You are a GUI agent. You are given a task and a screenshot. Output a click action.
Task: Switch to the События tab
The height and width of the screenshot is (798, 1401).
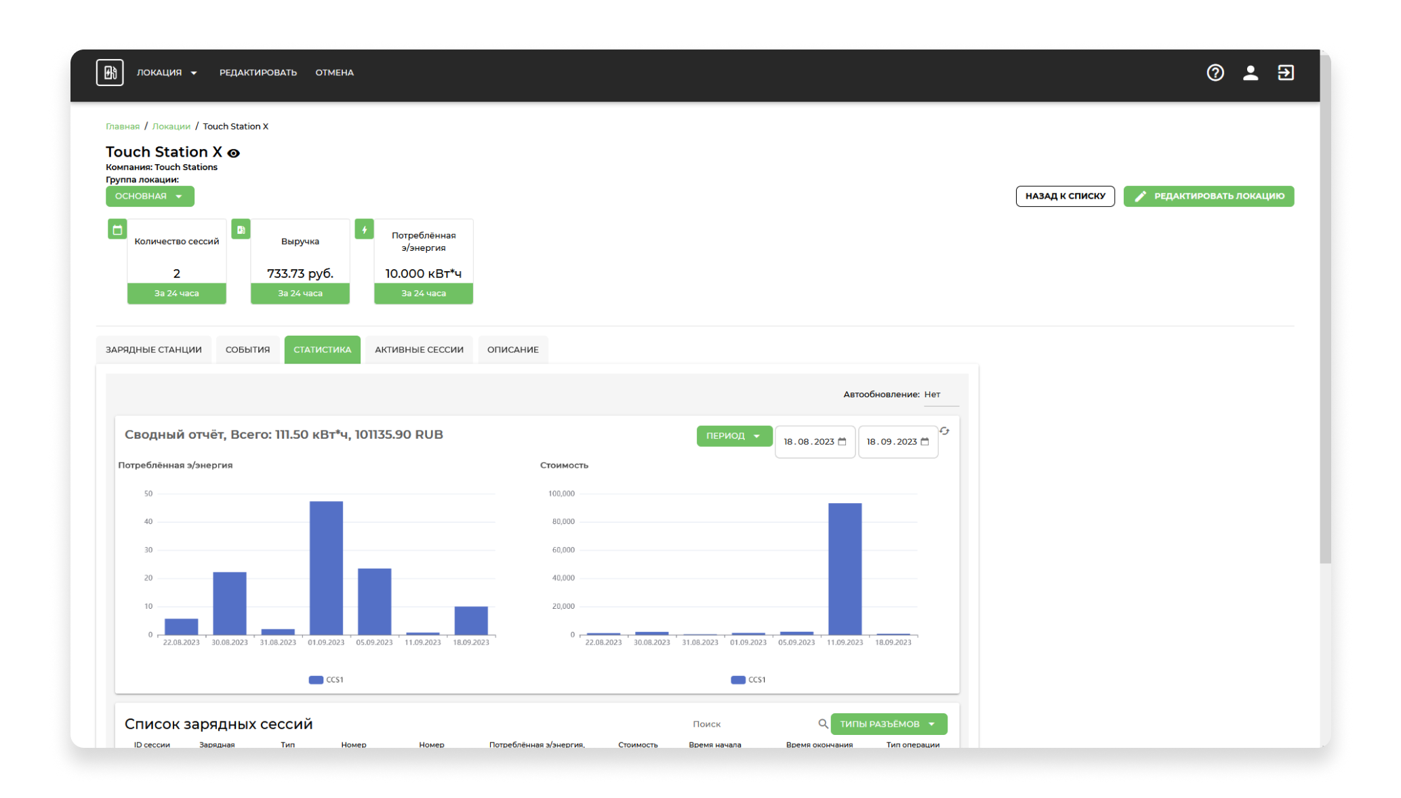(247, 350)
